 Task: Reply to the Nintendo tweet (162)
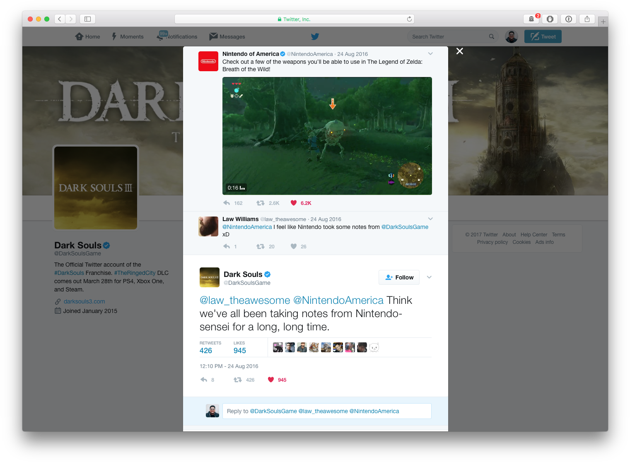tap(227, 203)
